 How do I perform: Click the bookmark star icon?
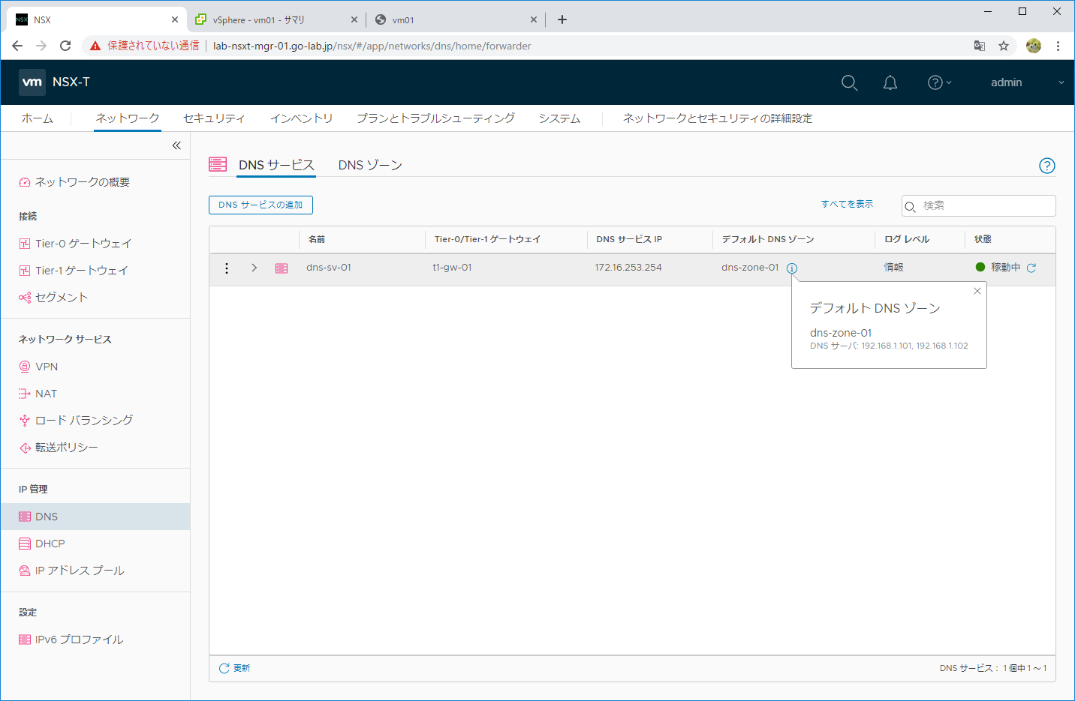[1004, 46]
